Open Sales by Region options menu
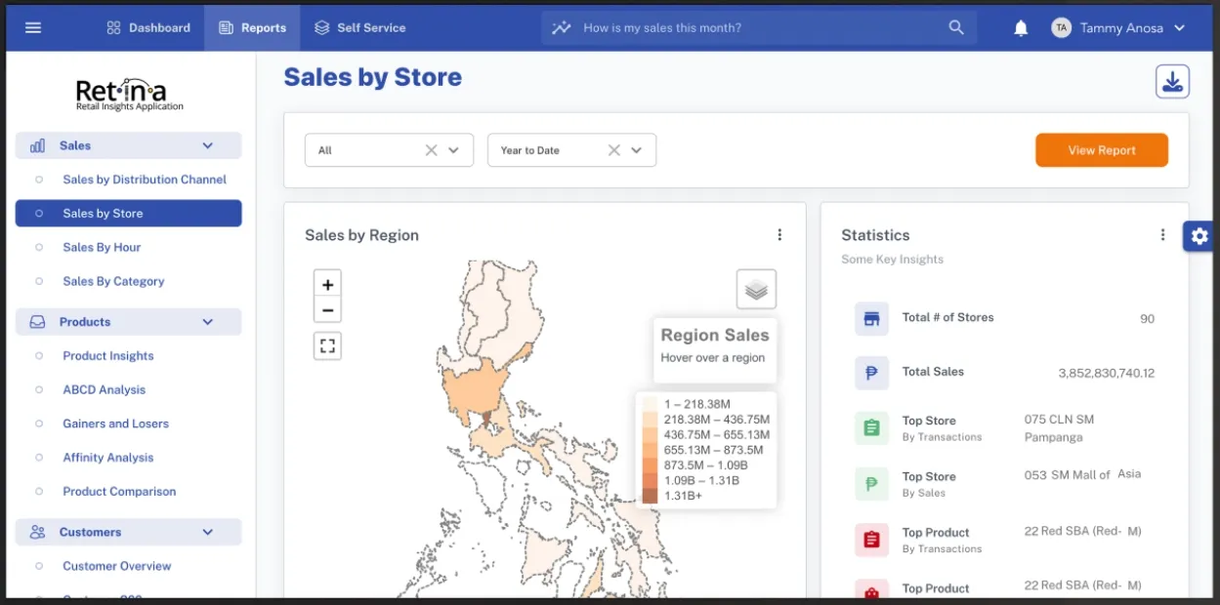Image resolution: width=1220 pixels, height=605 pixels. 779,235
